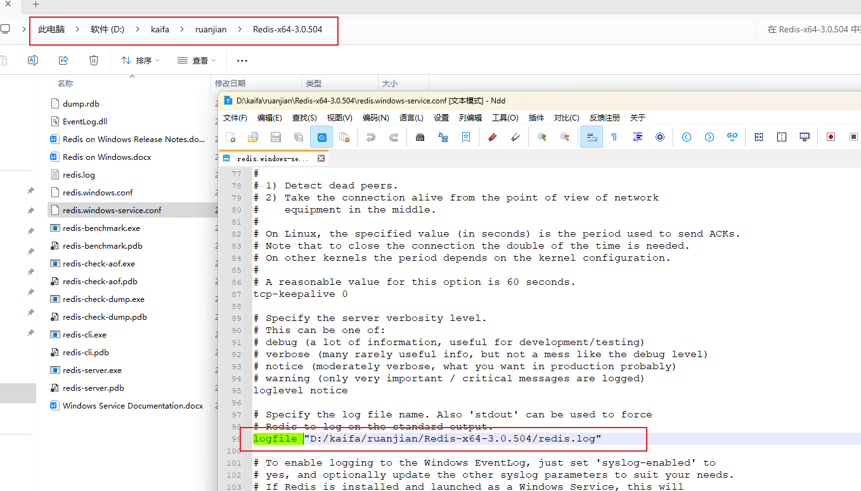Toggle the word wrap toolbar button
The width and height of the screenshot is (861, 491).
point(591,137)
